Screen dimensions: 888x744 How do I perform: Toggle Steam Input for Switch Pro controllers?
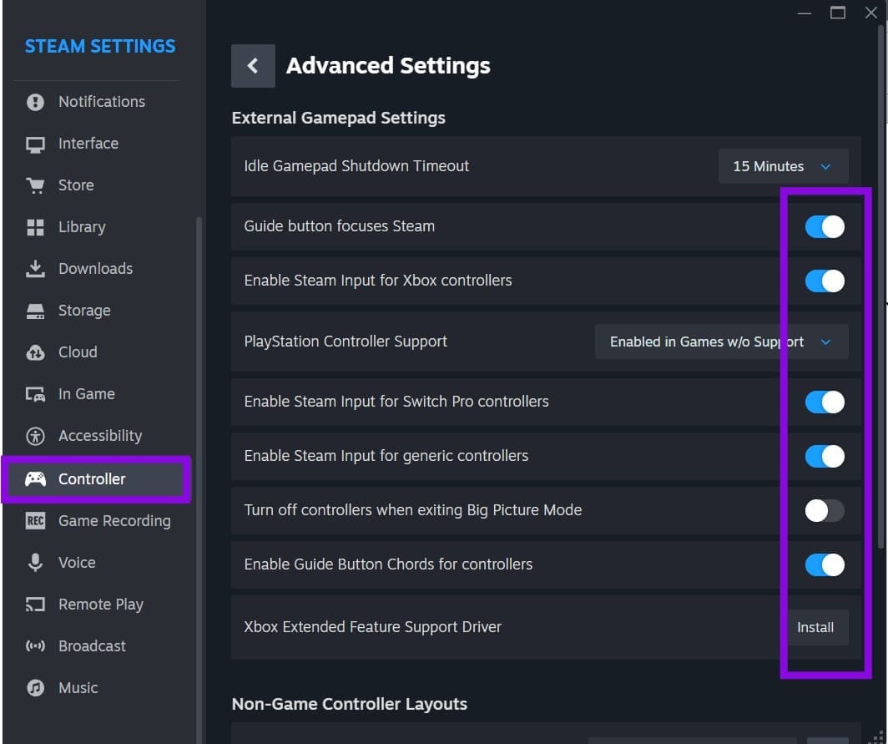[825, 402]
